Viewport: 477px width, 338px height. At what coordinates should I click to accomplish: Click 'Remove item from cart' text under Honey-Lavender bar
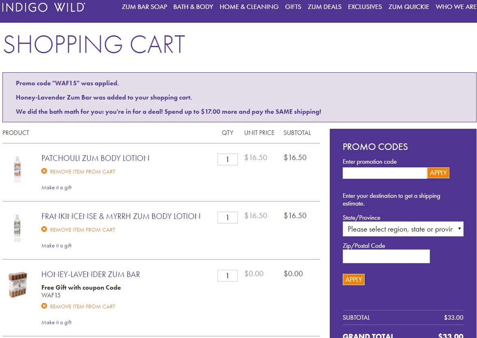[x=82, y=307]
